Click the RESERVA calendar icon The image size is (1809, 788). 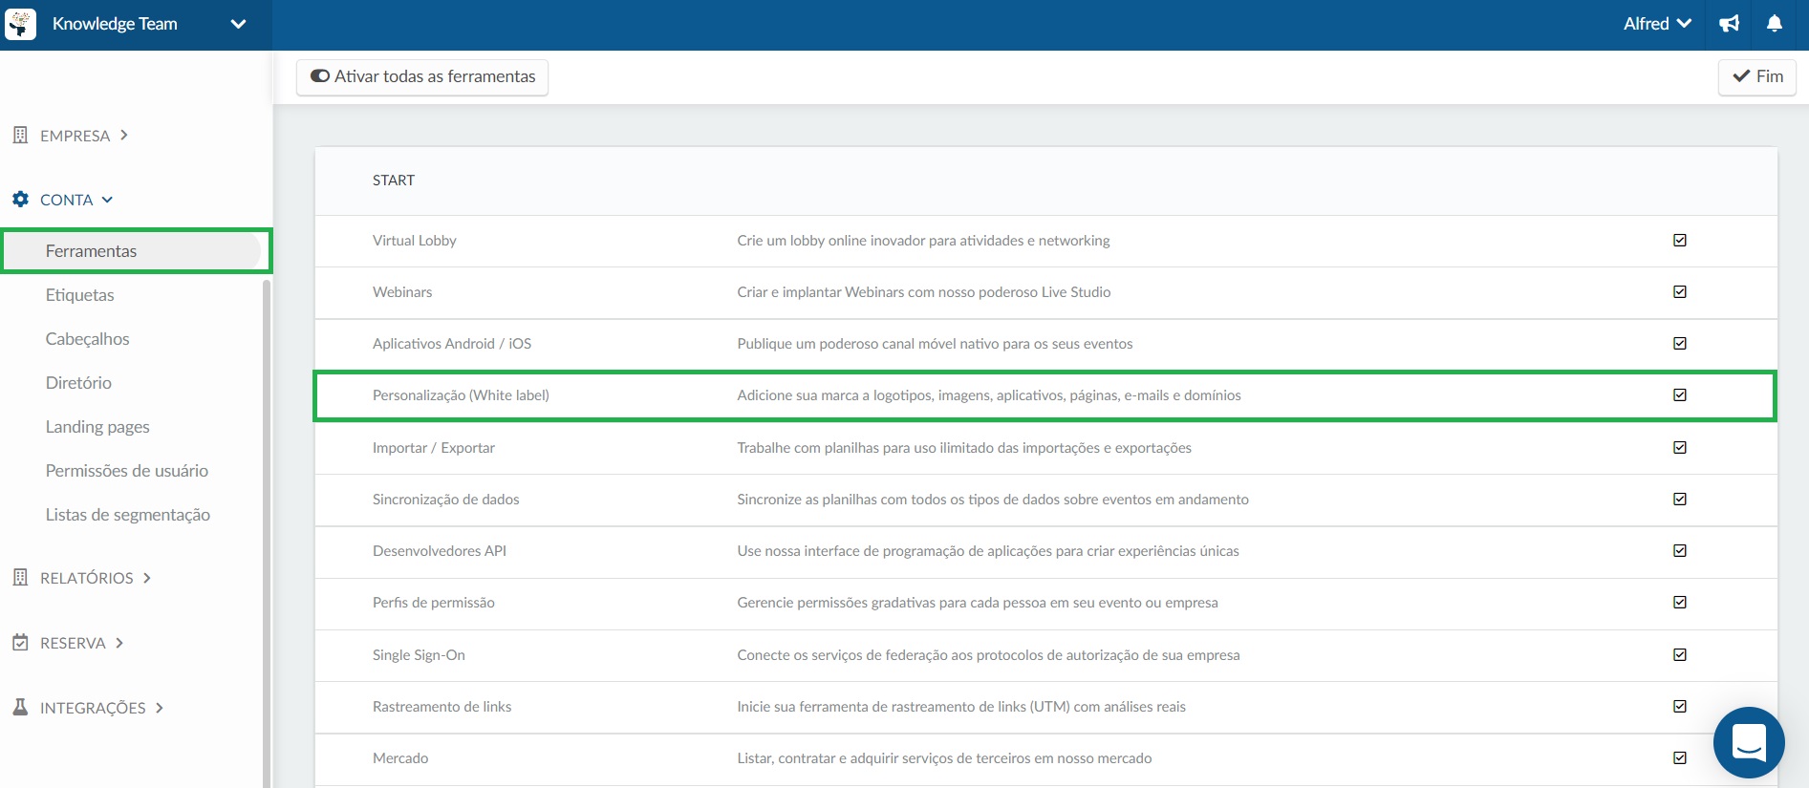[x=20, y=642]
